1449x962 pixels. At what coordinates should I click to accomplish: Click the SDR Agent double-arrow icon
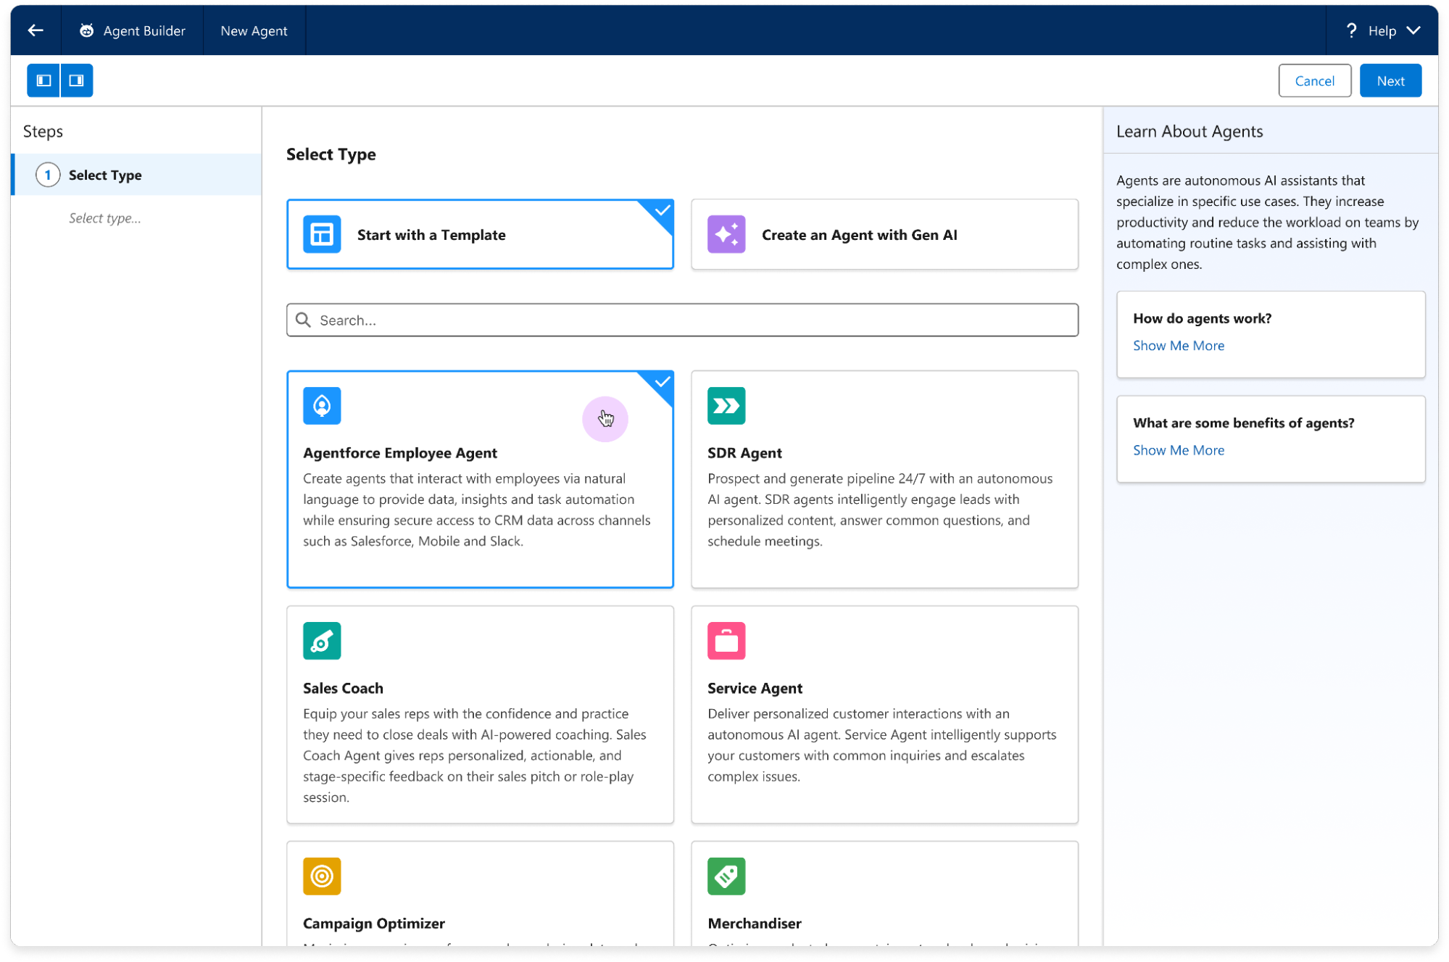click(726, 406)
